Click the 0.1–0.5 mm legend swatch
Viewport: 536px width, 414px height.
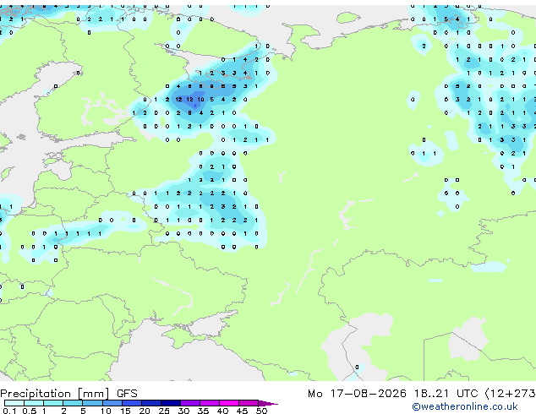tap(14, 403)
